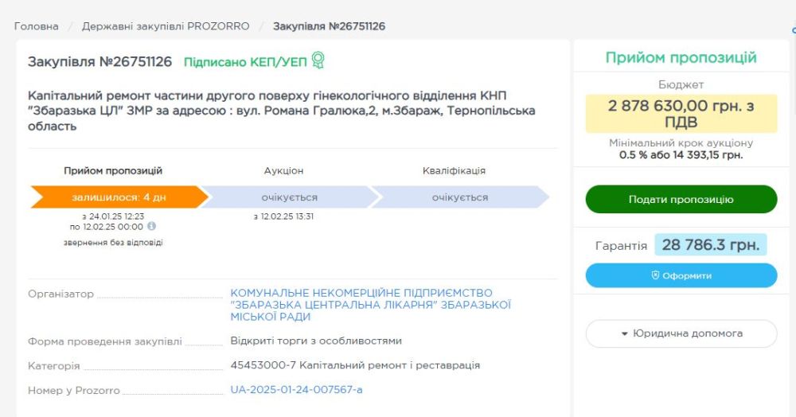
Task: Go to Головна in the breadcrumb
Action: 37,26
